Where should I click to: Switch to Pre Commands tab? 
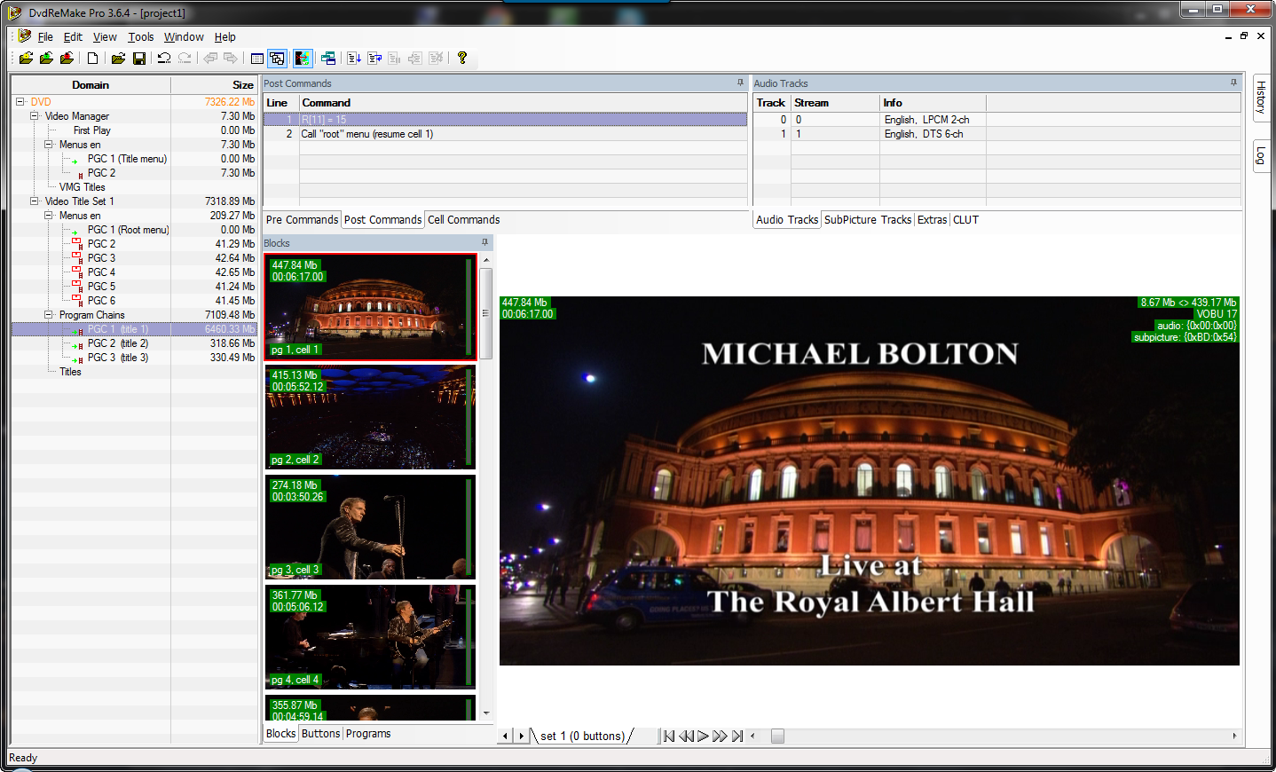(302, 220)
